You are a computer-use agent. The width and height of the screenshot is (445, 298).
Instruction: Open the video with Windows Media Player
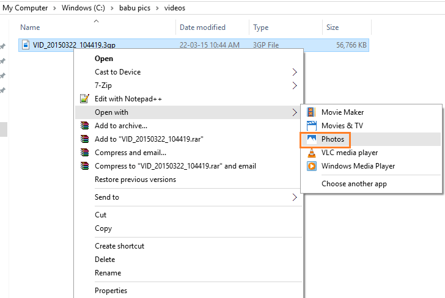click(372, 166)
